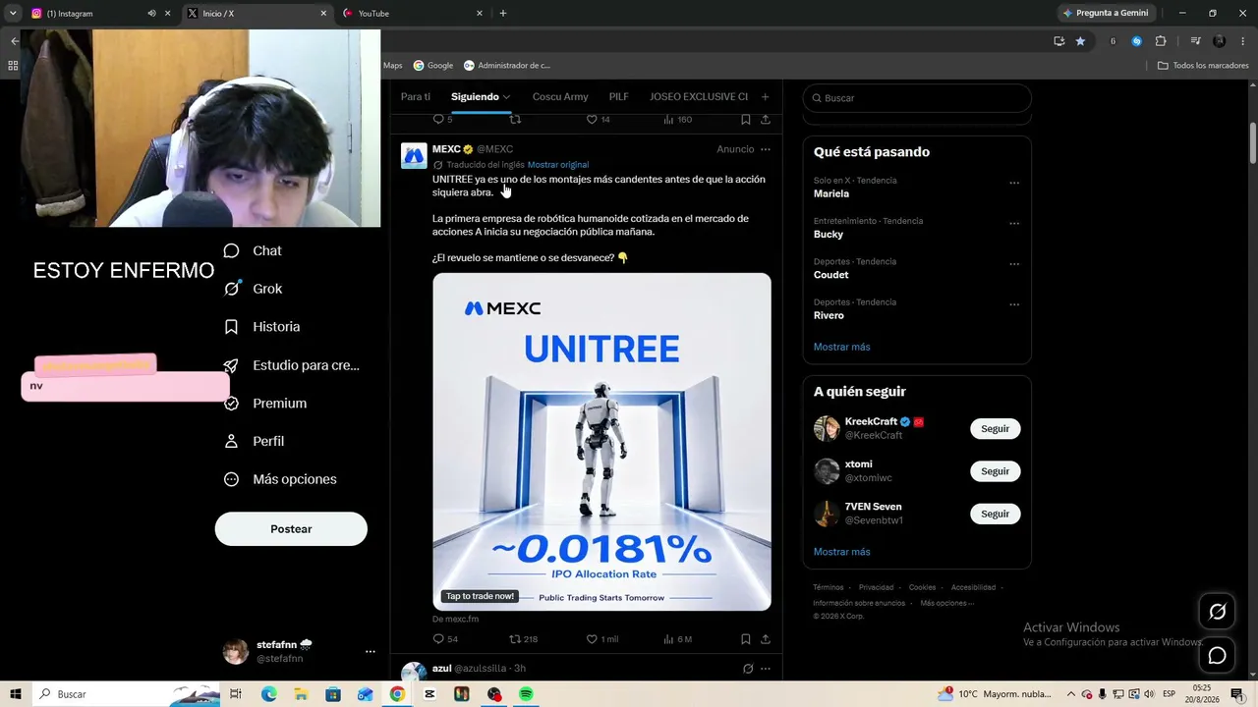
Task: Open the Windows Start menu
Action: 16,694
